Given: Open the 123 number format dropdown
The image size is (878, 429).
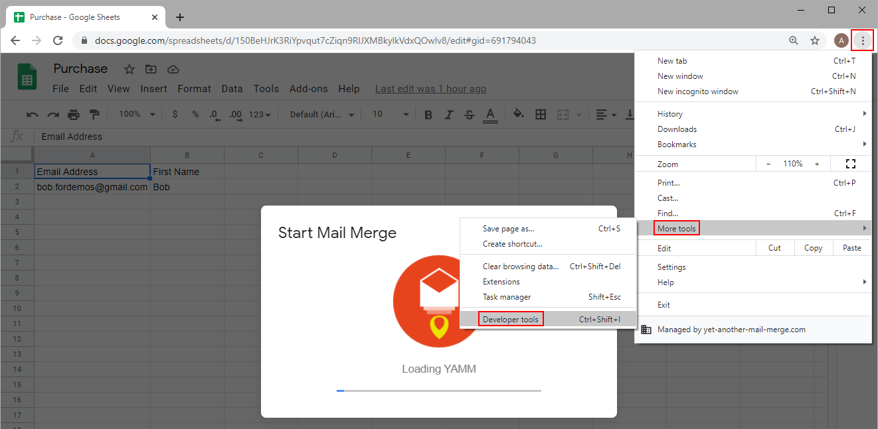Looking at the screenshot, I should (x=260, y=115).
